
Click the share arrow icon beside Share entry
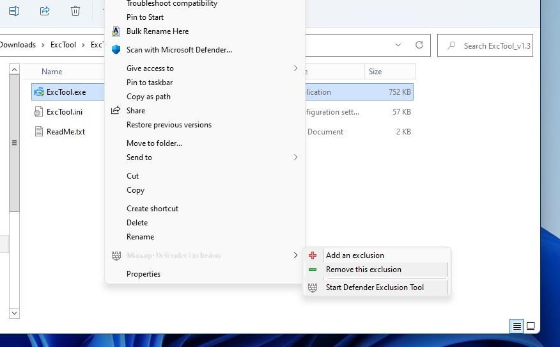click(x=115, y=111)
